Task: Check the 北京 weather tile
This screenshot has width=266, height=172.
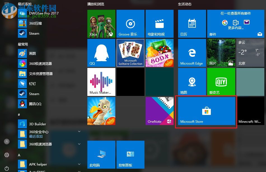Action: coord(250,53)
